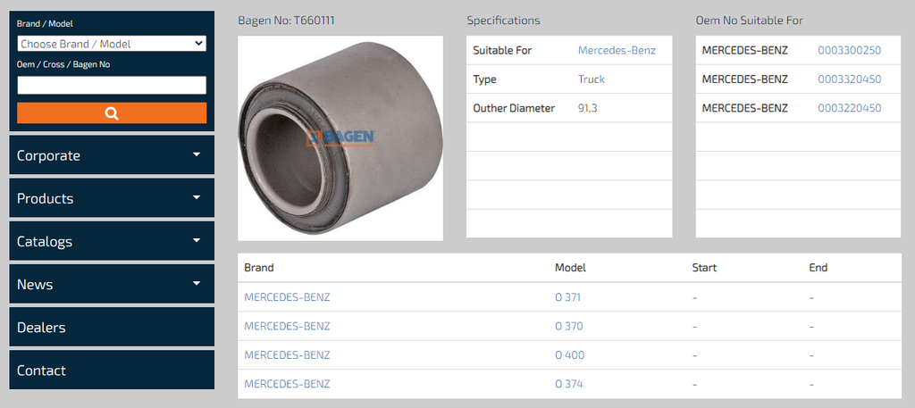Open model O 400 link
Screen dimensions: 915x408
click(x=569, y=355)
